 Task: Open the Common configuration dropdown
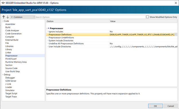coord(22,17)
